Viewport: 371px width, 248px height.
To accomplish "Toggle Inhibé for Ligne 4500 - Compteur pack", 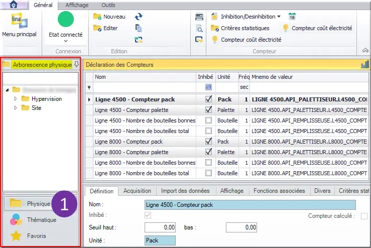I will click(x=208, y=99).
